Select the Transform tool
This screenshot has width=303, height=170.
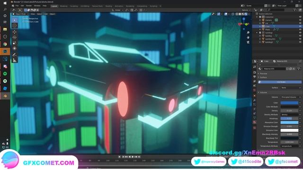[x=15, y=48]
